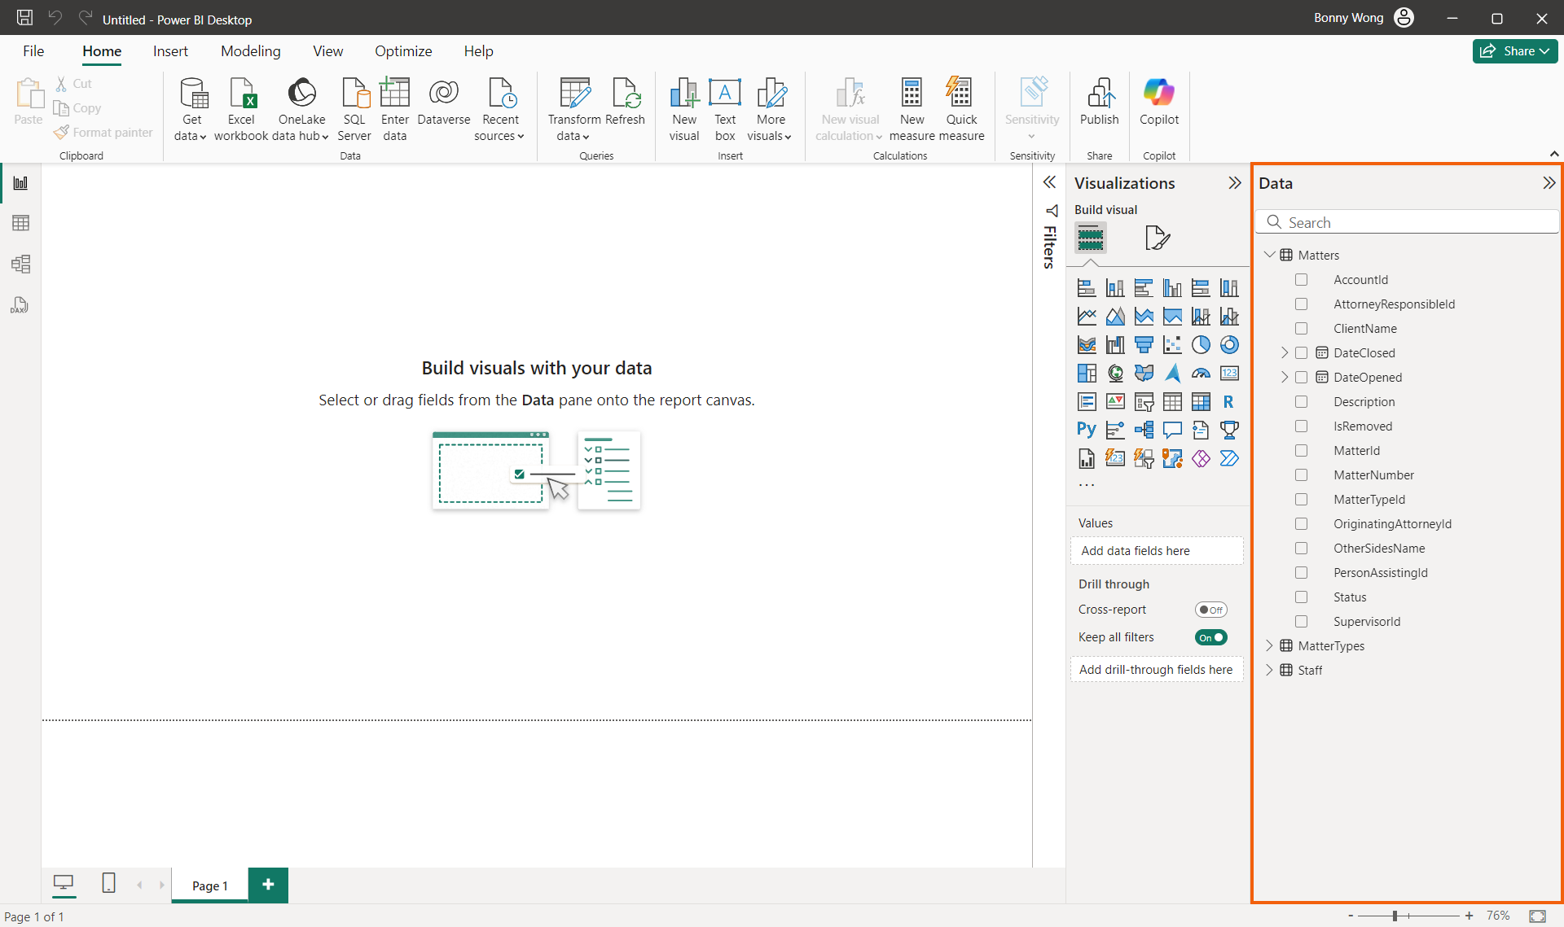Select the pie chart visualization
Image resolution: width=1564 pixels, height=927 pixels.
click(x=1201, y=345)
